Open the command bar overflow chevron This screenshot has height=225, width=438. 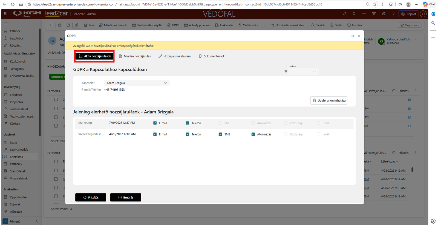point(265,25)
